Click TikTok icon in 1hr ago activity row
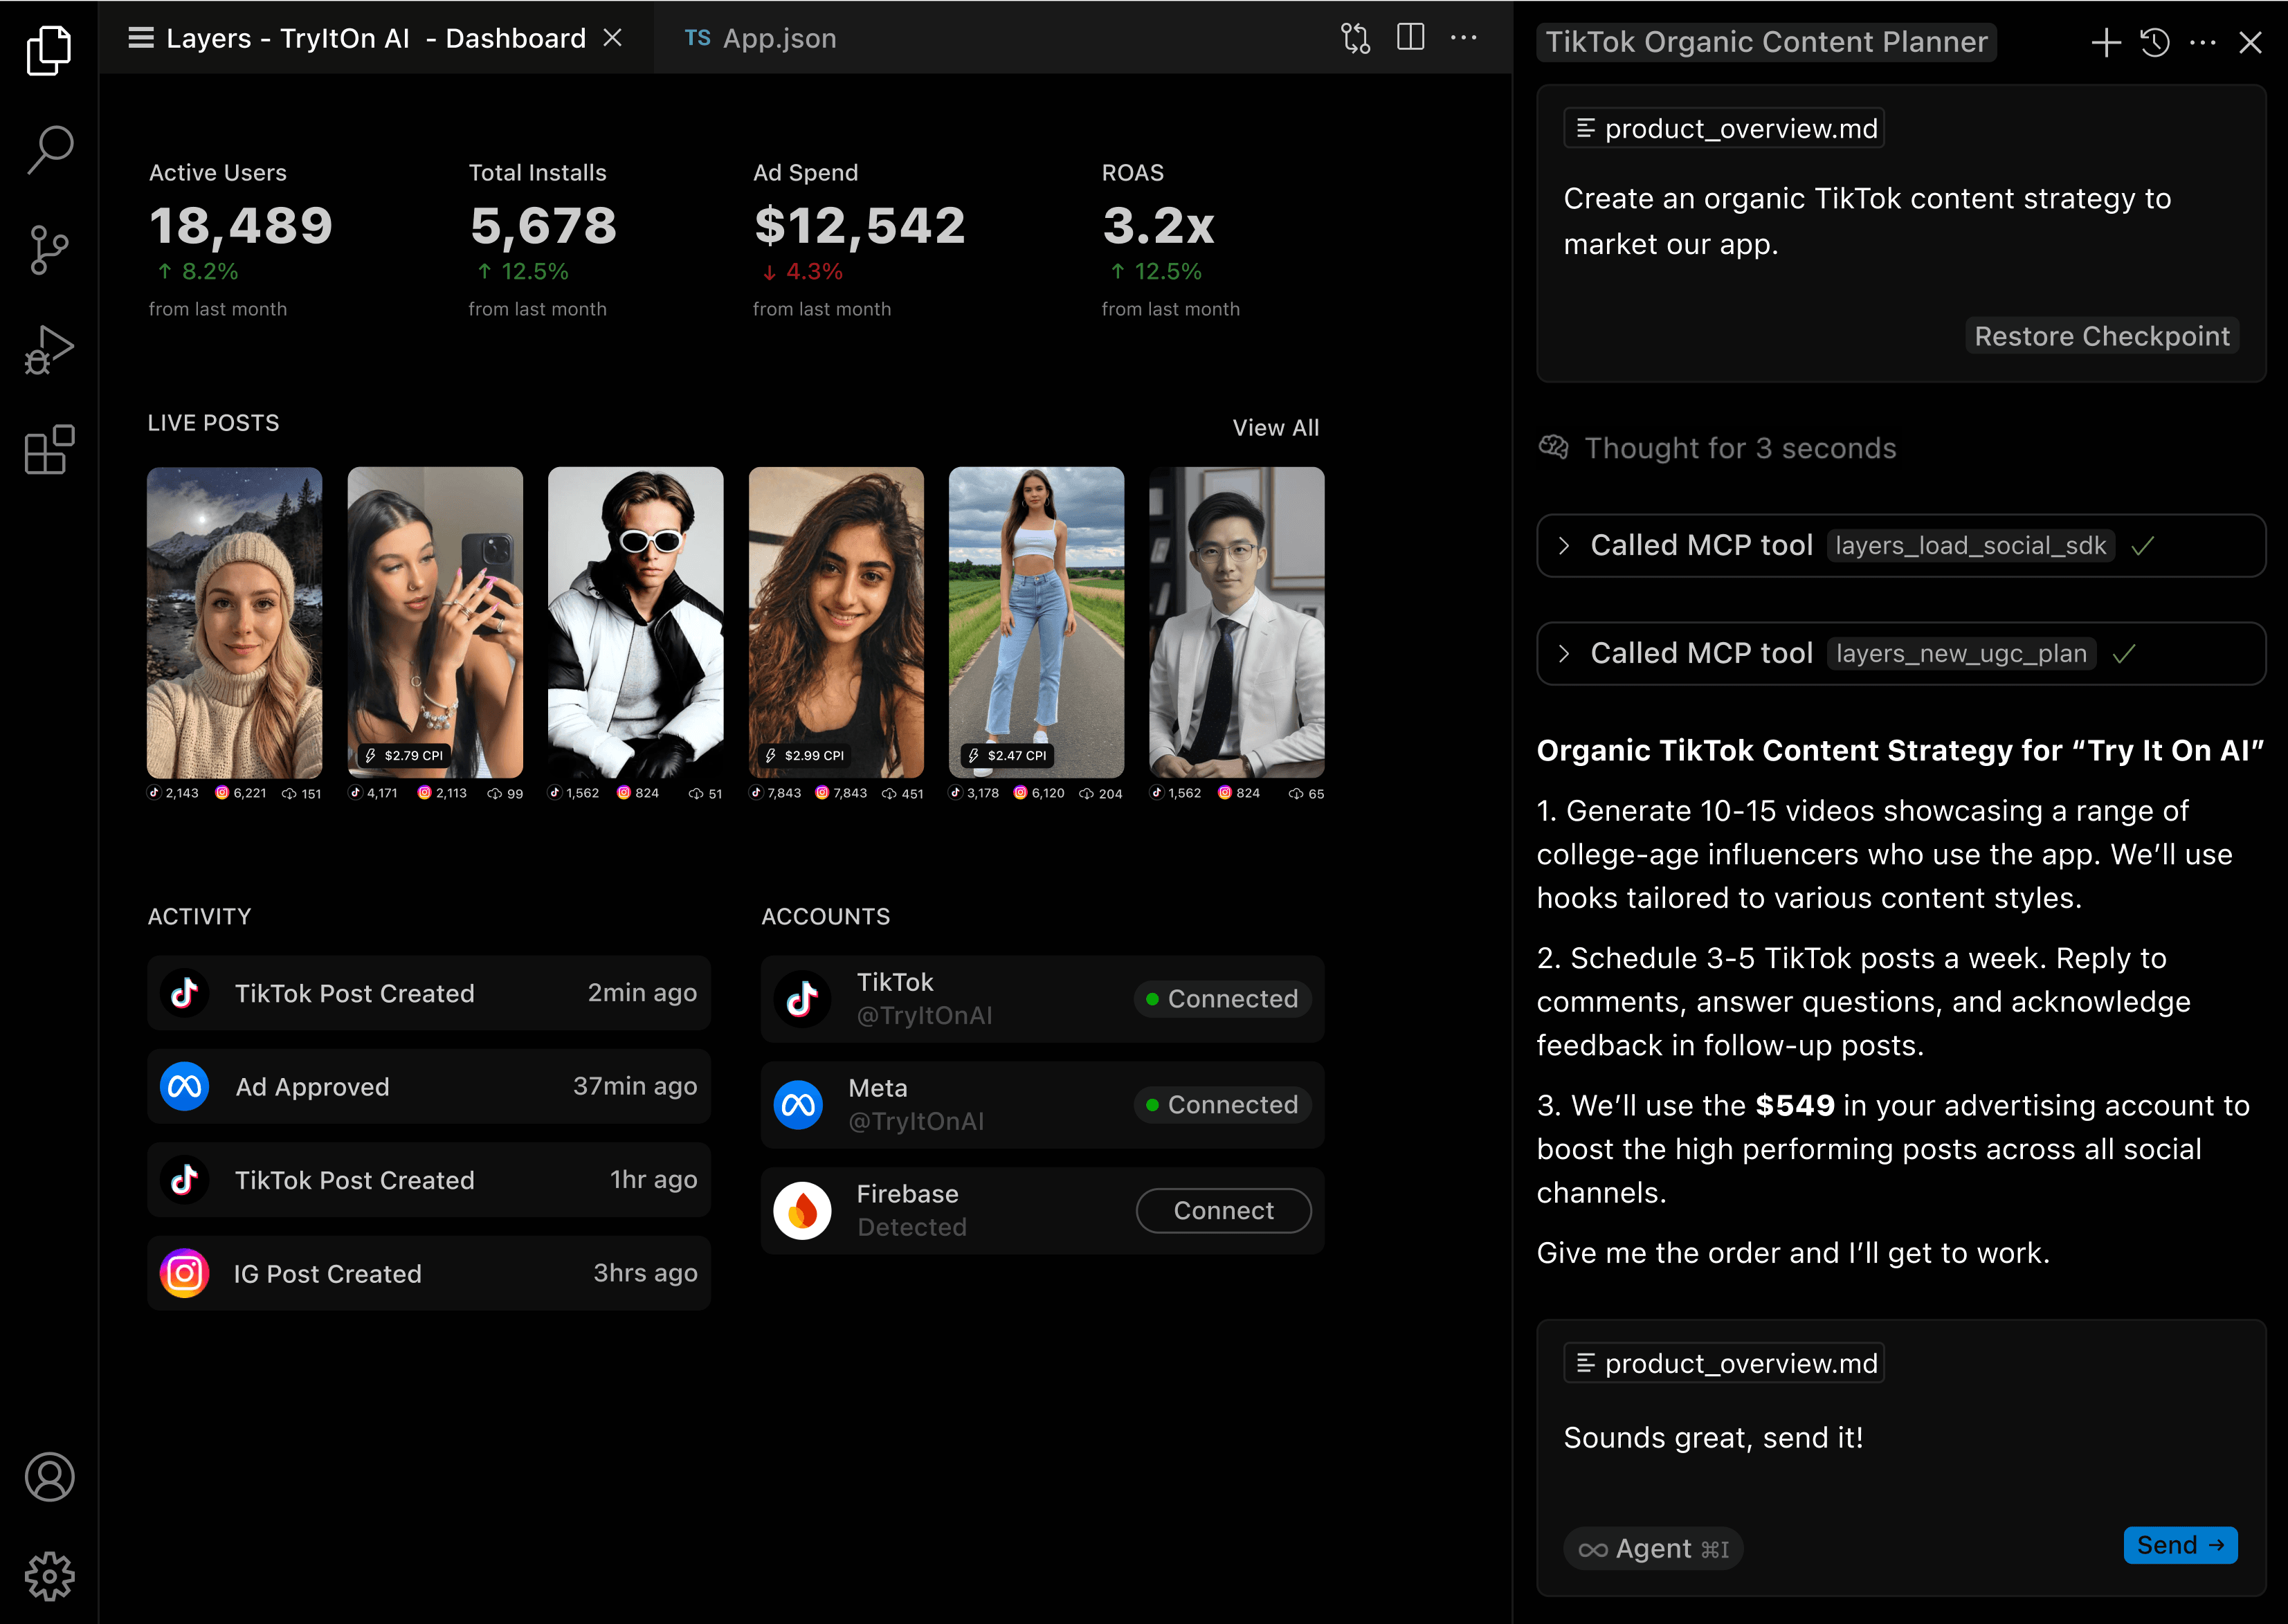 pyautogui.click(x=184, y=1180)
